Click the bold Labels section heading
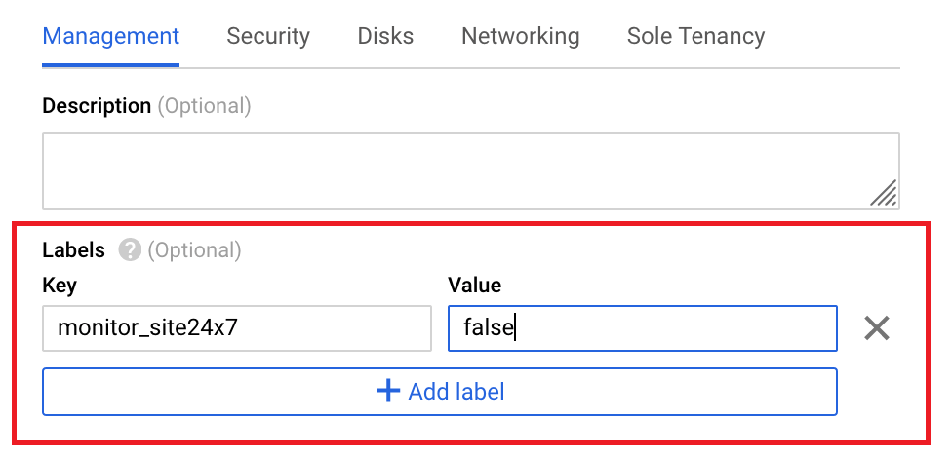The image size is (952, 458). [x=74, y=250]
